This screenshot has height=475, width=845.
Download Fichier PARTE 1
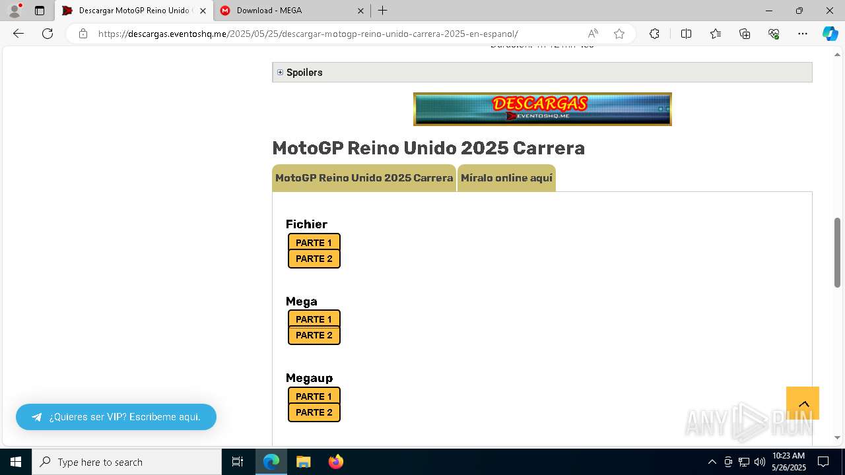point(314,243)
